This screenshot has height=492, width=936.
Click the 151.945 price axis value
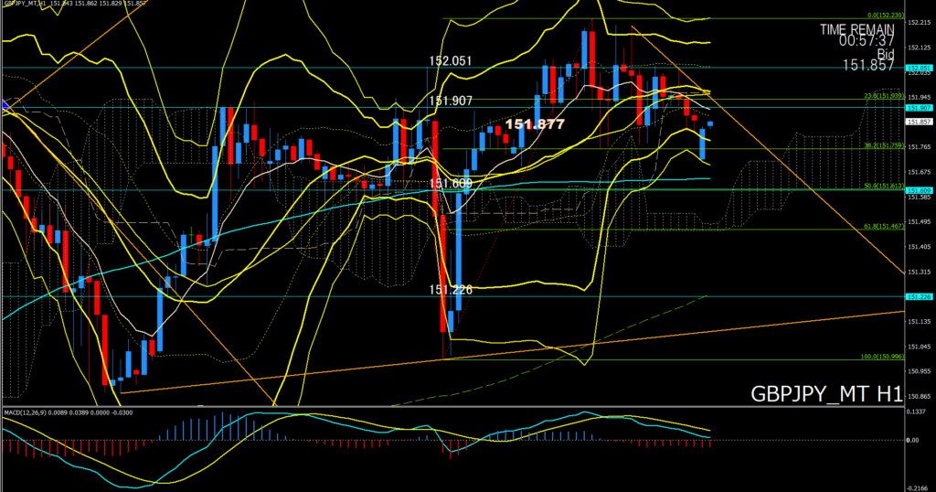[x=919, y=97]
